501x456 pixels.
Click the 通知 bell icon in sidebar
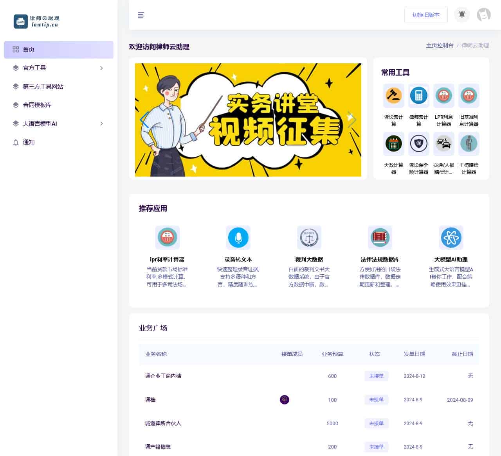16,142
